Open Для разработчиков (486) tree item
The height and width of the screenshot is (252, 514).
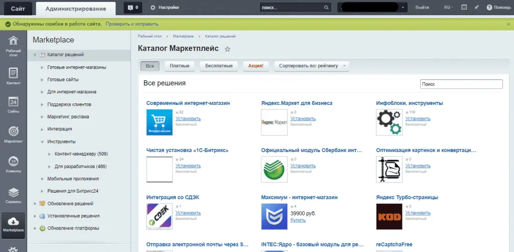pyautogui.click(x=81, y=167)
